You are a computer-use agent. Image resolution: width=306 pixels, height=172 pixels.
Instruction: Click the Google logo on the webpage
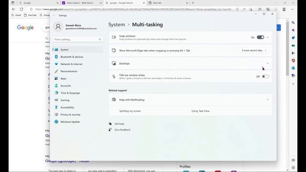click(x=25, y=28)
